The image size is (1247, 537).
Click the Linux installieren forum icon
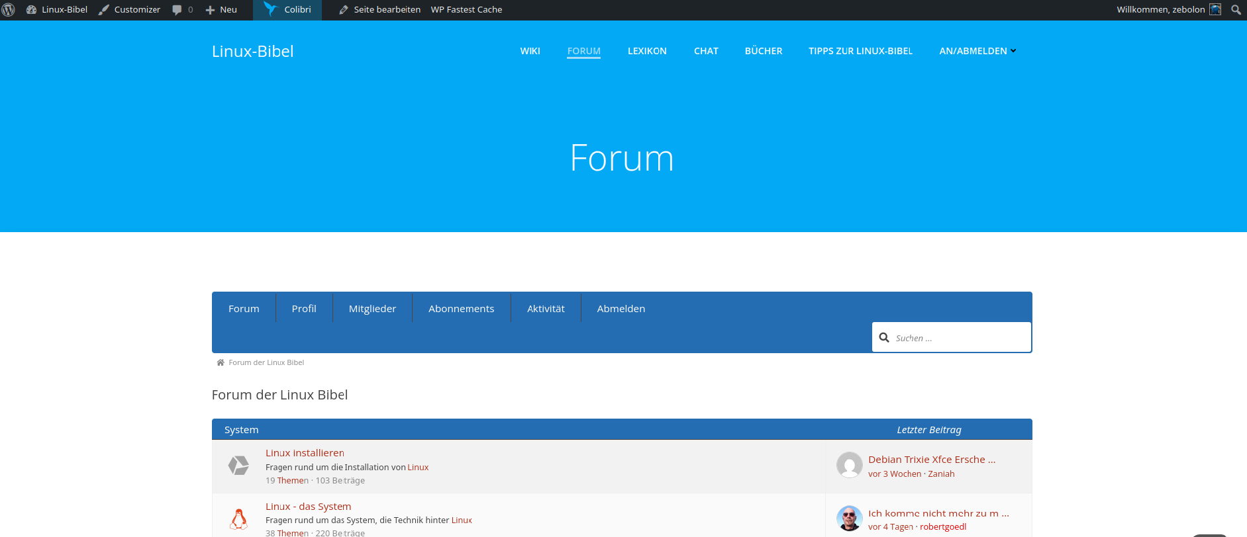pyautogui.click(x=238, y=466)
